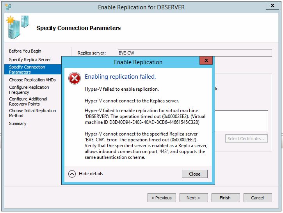283x213 pixels.
Task: Click the Previous button
Action: [162, 198]
